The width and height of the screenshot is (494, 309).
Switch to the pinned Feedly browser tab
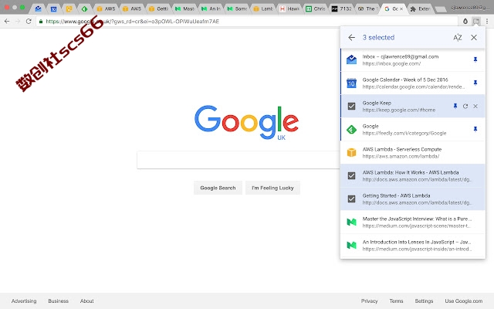(x=84, y=8)
